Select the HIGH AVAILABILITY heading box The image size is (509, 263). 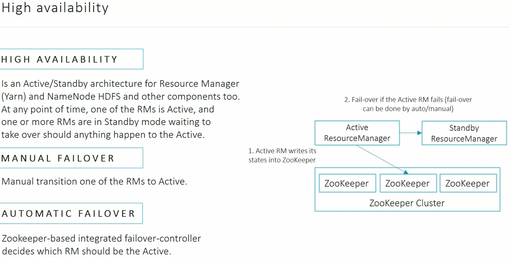pyautogui.click(x=72, y=59)
